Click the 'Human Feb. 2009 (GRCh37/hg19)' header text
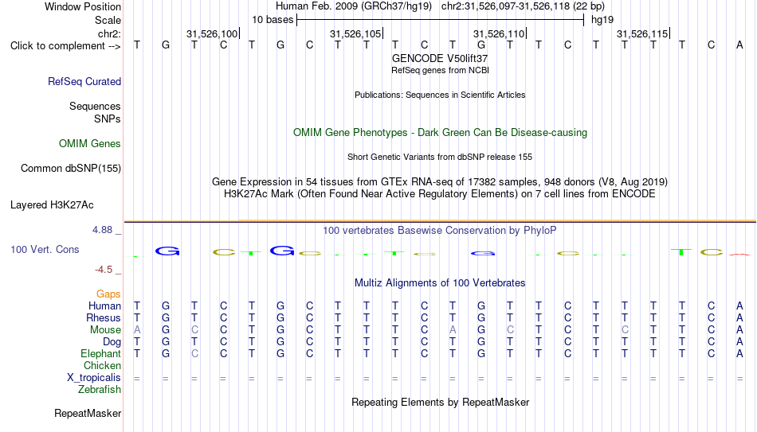 (353, 6)
